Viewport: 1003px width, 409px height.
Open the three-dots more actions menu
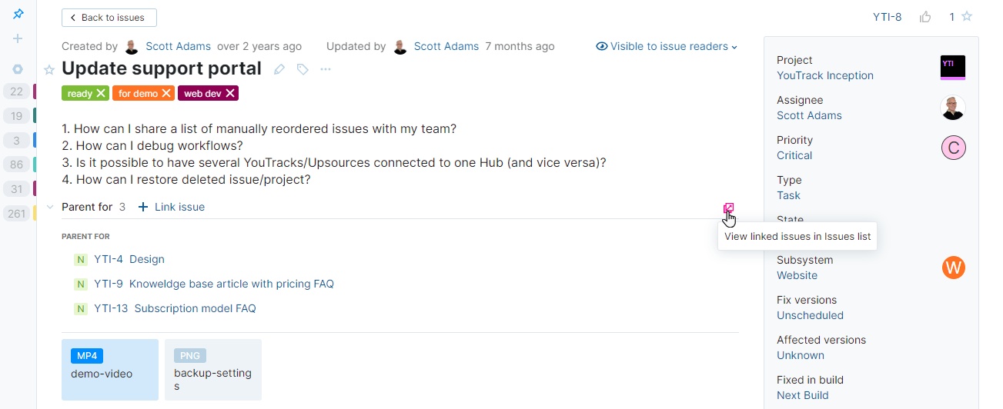tap(326, 69)
